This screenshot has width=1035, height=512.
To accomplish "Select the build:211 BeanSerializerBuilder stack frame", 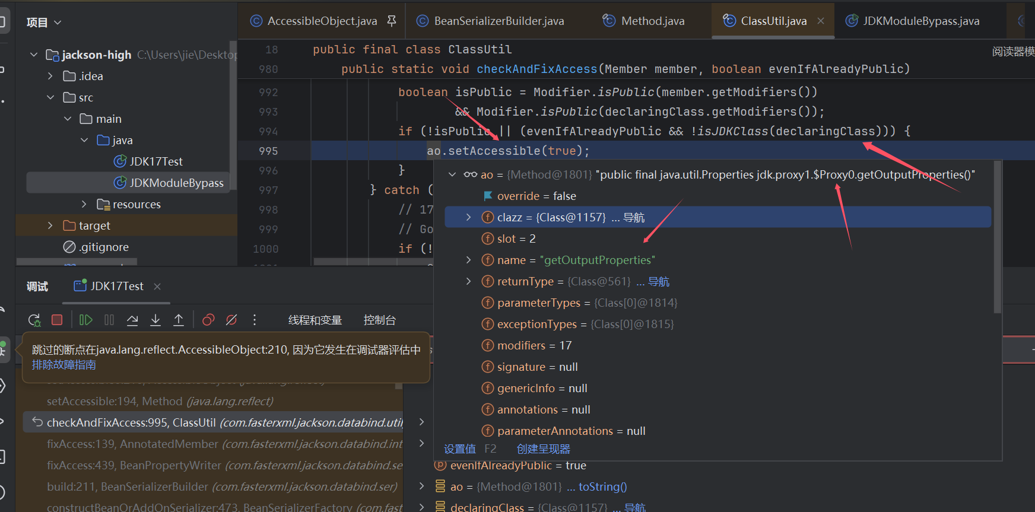I will point(213,486).
